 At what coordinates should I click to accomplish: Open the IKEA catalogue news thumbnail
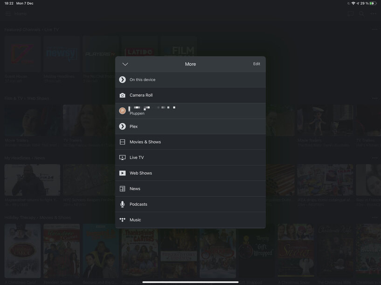point(325,180)
